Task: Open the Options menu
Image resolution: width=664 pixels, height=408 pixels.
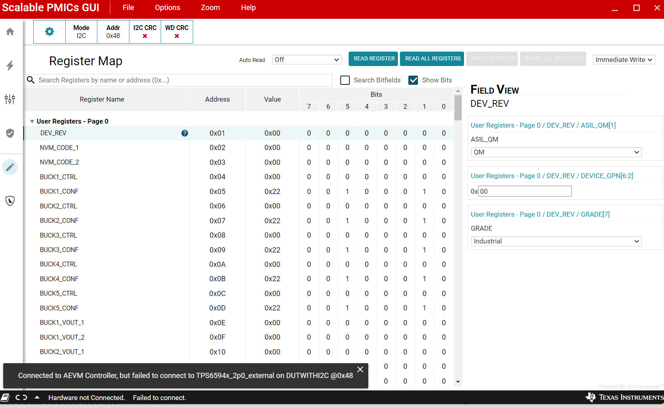Action: click(168, 8)
